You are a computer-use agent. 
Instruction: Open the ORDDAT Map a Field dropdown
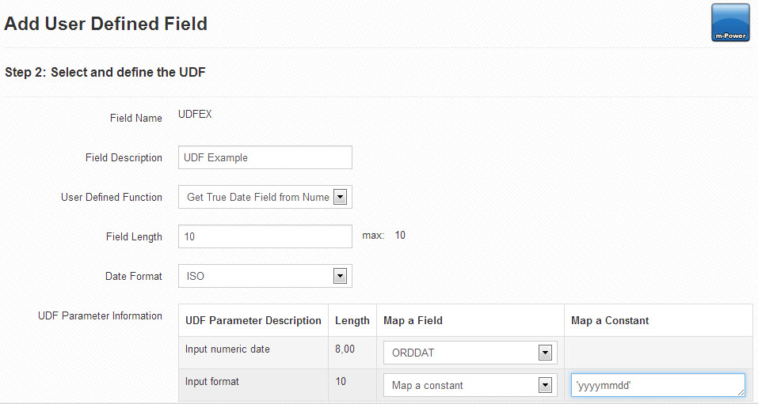coord(470,353)
